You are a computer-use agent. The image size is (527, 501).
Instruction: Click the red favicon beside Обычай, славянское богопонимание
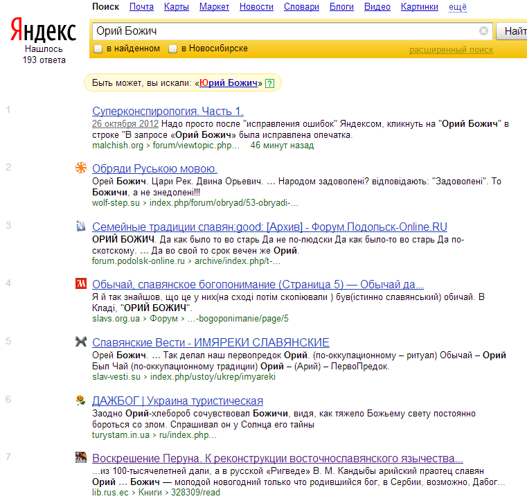coord(81,283)
